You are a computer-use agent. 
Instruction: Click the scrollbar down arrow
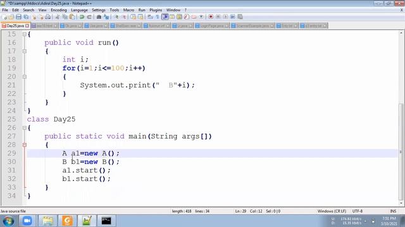coord(401,203)
